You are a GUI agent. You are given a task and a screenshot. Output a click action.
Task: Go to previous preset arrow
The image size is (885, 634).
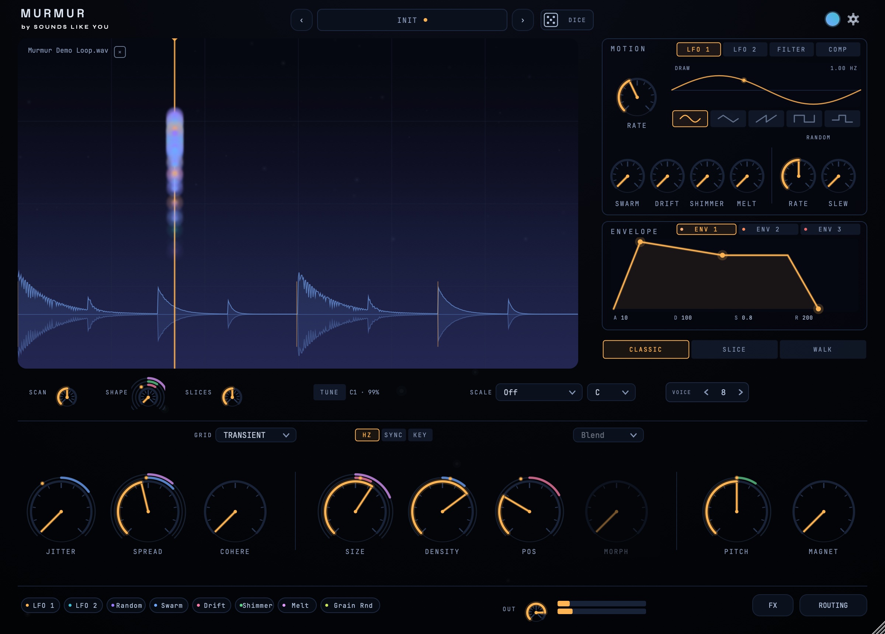(301, 20)
